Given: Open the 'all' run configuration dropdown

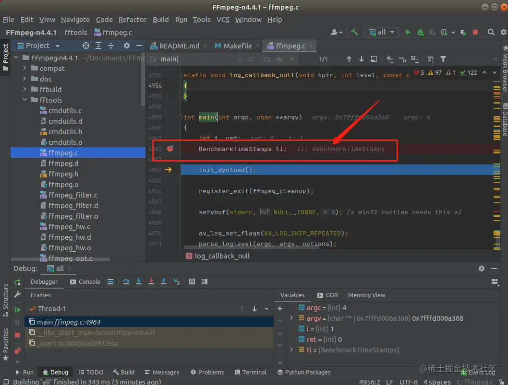Looking at the screenshot, I should [x=381, y=32].
